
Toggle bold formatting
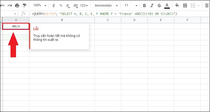click(145, 5)
